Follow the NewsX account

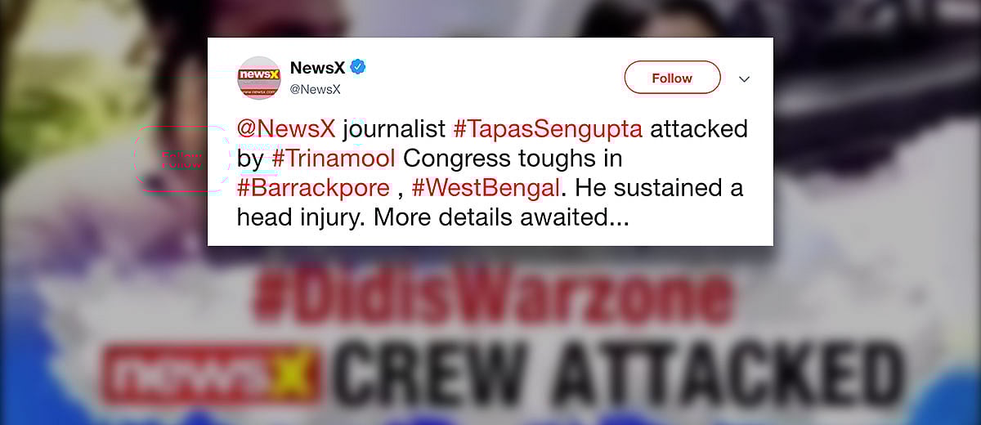[x=672, y=78]
